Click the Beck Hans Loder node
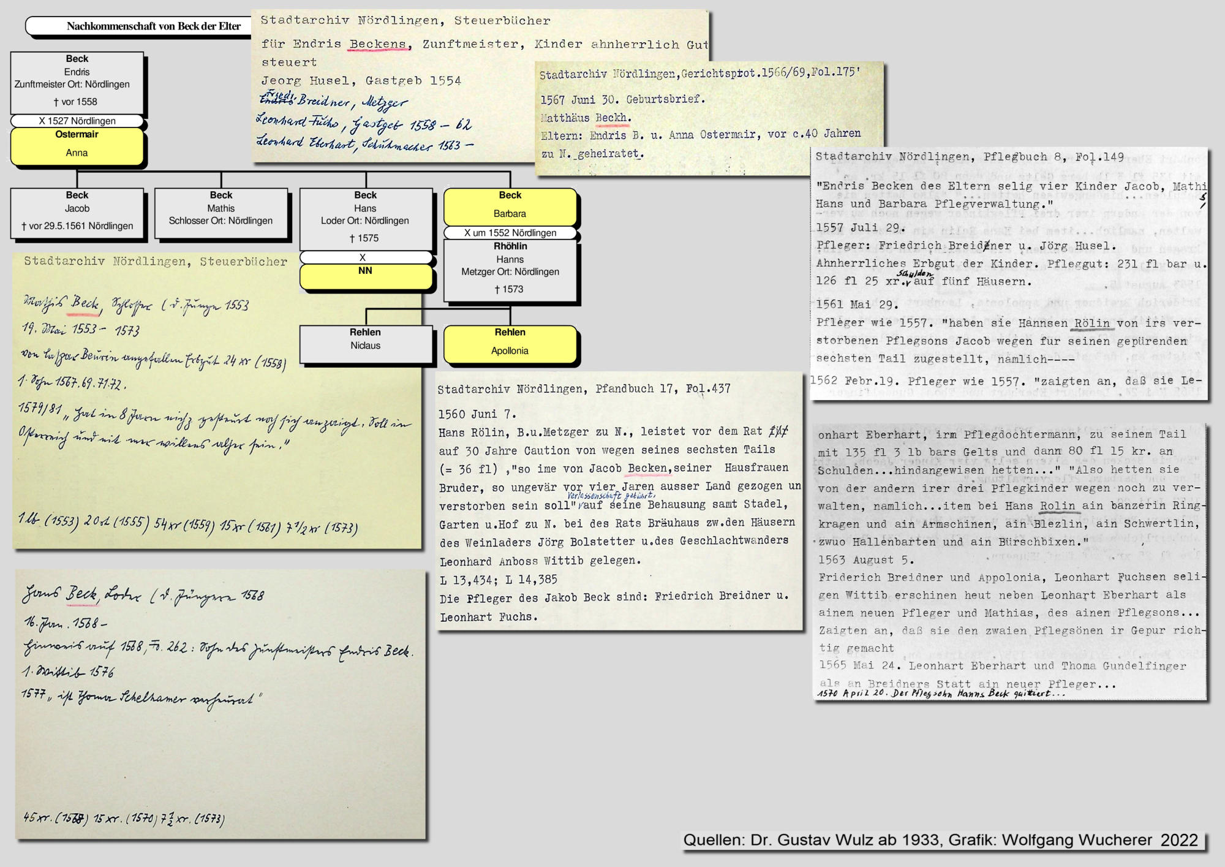 point(366,218)
